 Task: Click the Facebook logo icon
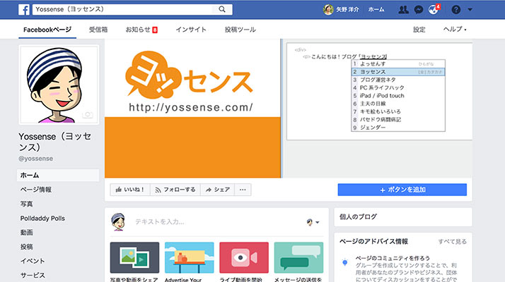click(24, 10)
